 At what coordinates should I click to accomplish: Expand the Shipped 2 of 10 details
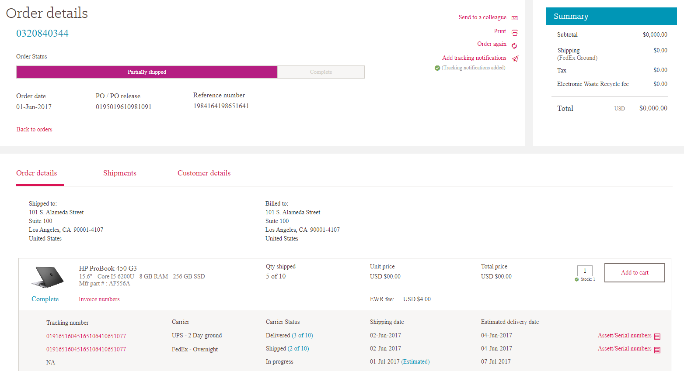[298, 349]
